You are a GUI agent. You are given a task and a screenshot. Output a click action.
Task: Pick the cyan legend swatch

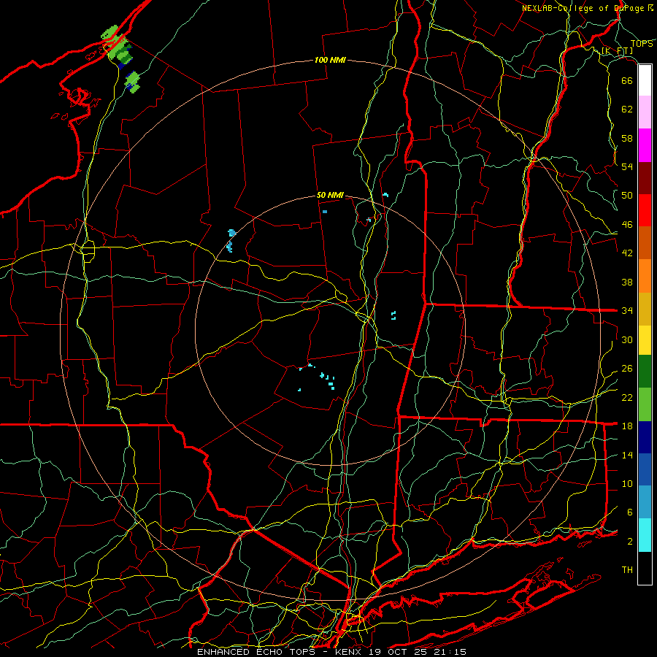(645, 535)
